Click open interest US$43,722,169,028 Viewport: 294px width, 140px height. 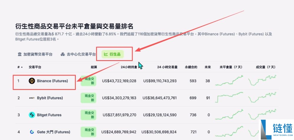(x=119, y=81)
